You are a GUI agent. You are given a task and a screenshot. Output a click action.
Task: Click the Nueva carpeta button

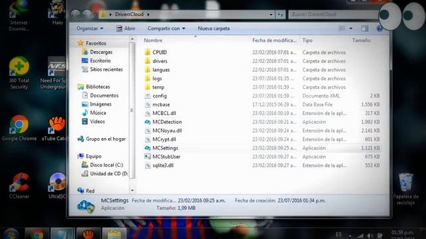(x=214, y=29)
